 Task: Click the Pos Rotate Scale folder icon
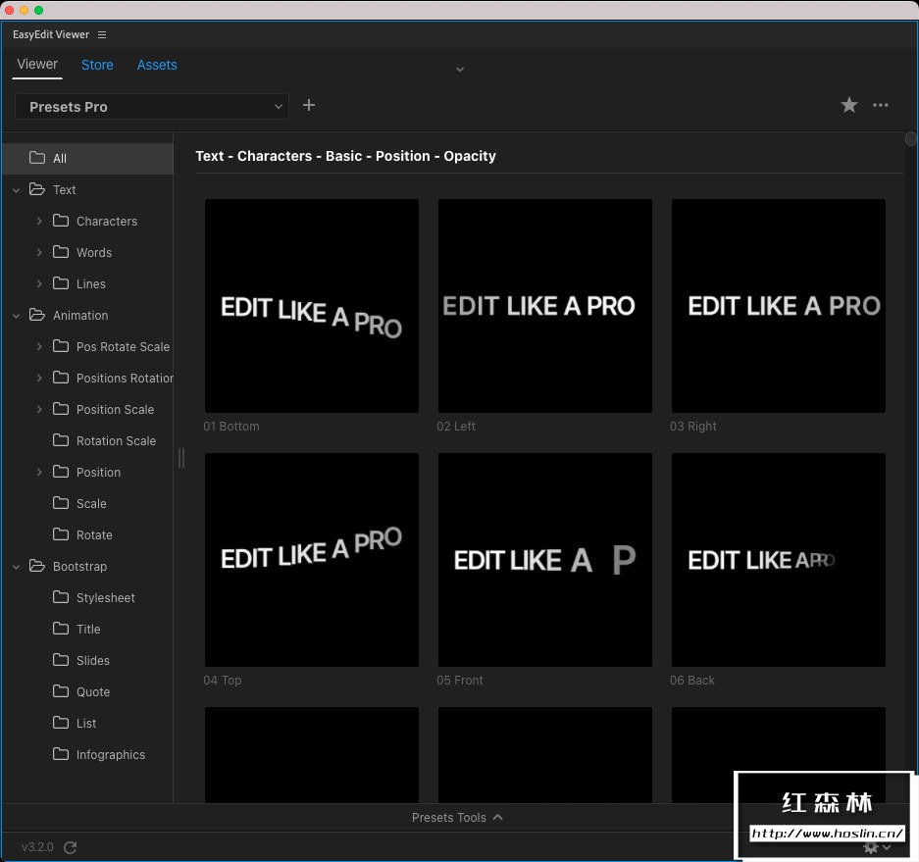tap(61, 346)
